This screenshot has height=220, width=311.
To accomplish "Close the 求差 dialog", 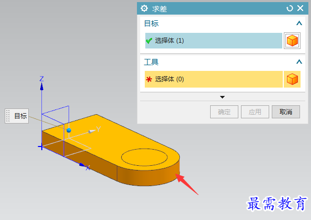I will pyautogui.click(x=301, y=8).
